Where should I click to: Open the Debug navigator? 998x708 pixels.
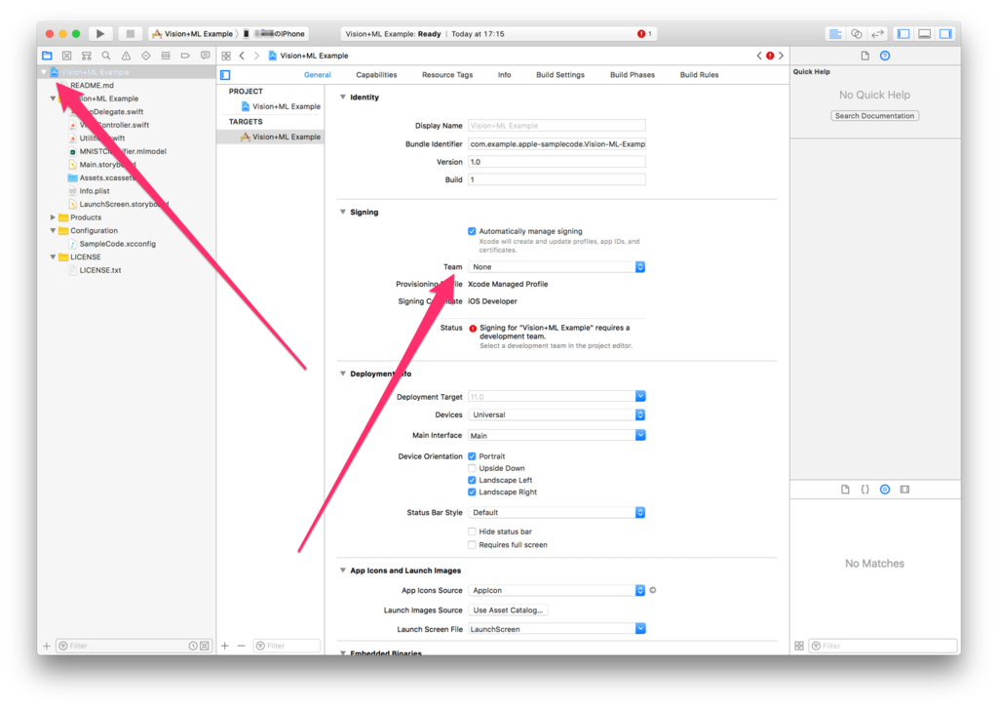coord(166,56)
